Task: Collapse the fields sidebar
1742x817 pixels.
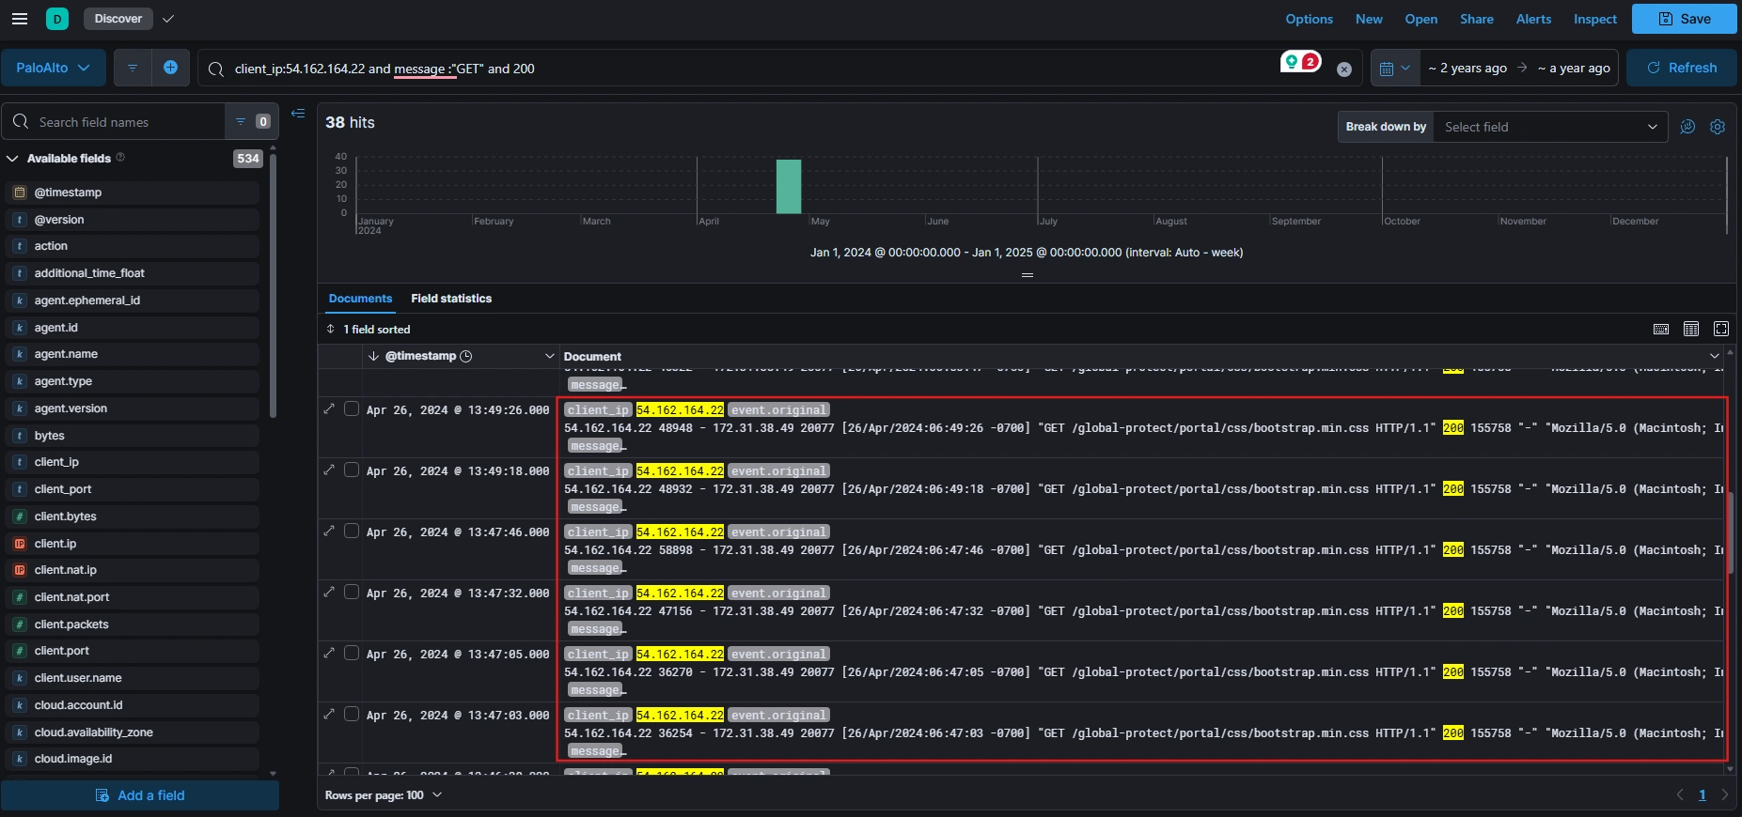Action: [298, 114]
